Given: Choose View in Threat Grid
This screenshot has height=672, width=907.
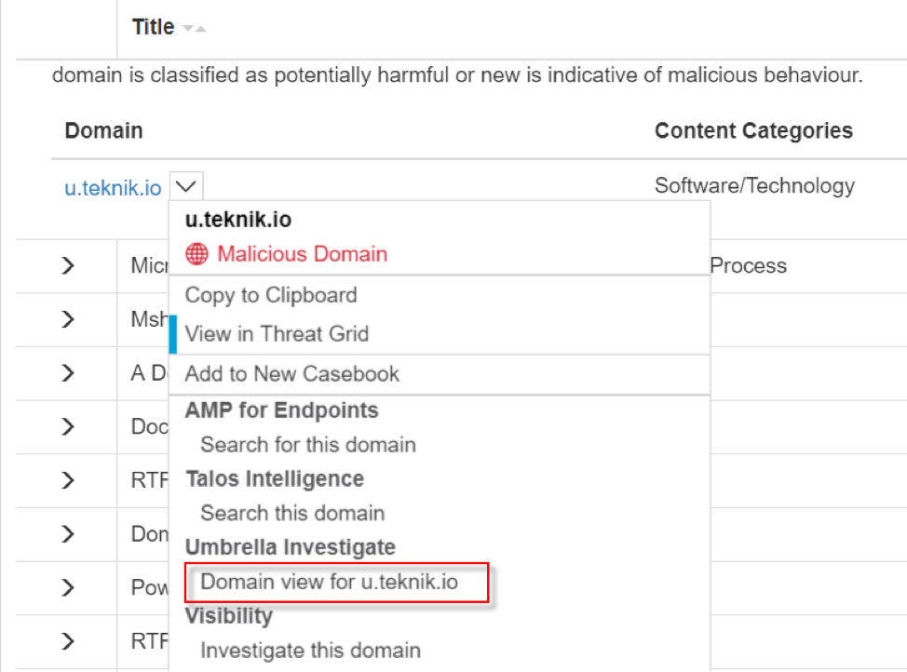Looking at the screenshot, I should (277, 334).
